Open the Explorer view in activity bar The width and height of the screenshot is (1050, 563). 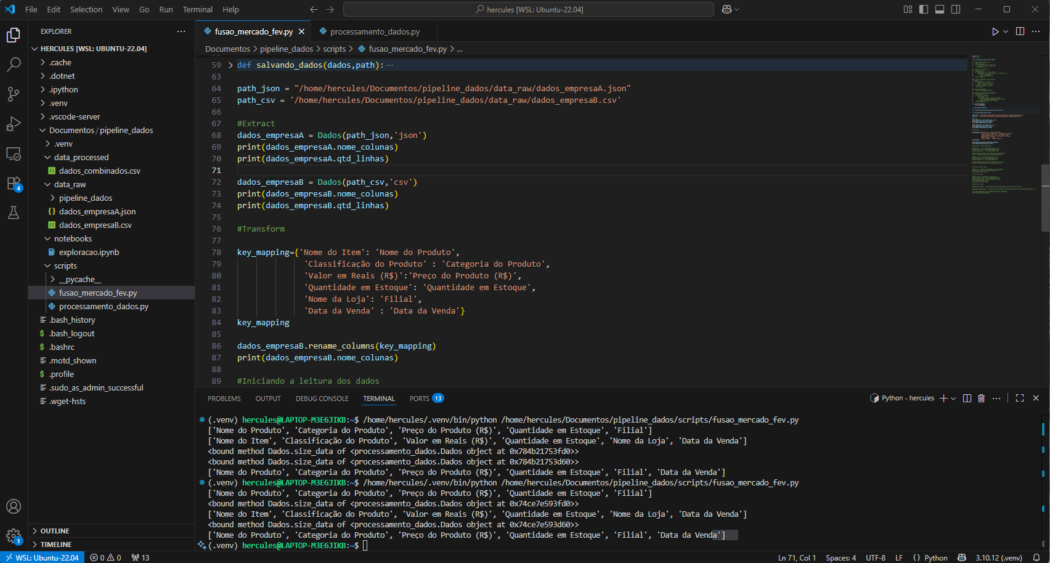14,35
